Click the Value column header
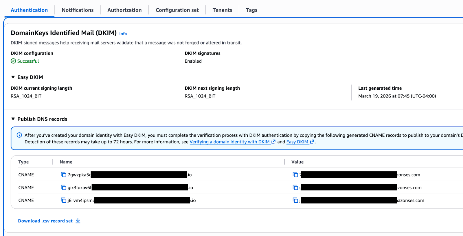The image size is (463, 236). (x=297, y=162)
